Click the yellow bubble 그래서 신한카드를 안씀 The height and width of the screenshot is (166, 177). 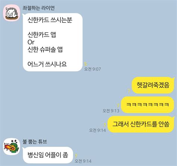coord(141,124)
